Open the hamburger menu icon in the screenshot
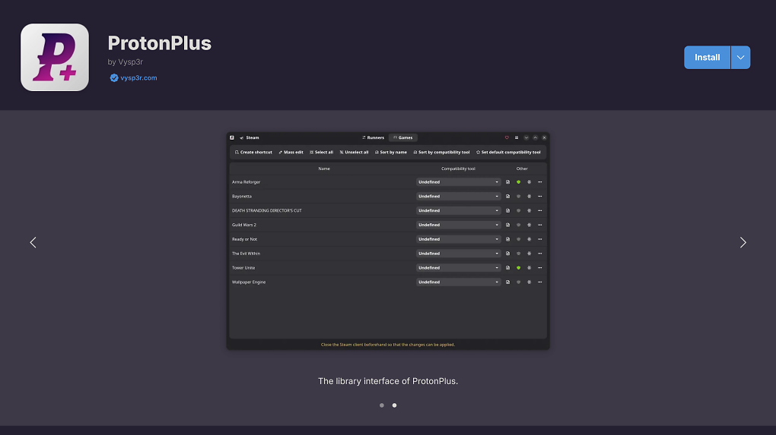 coord(516,137)
